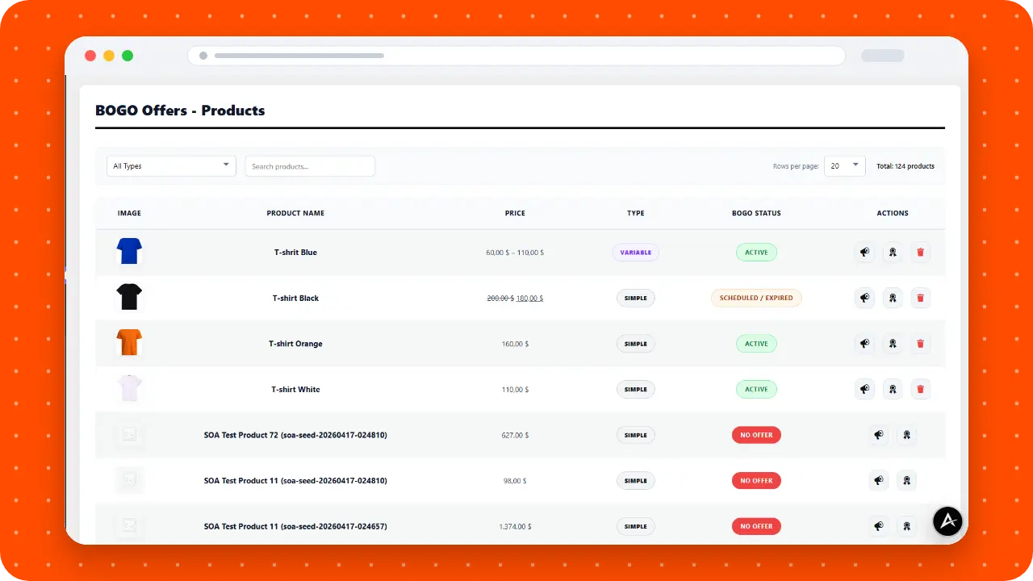The height and width of the screenshot is (581, 1033).
Task: Click the BOGO STATUS column header
Action: click(x=756, y=213)
